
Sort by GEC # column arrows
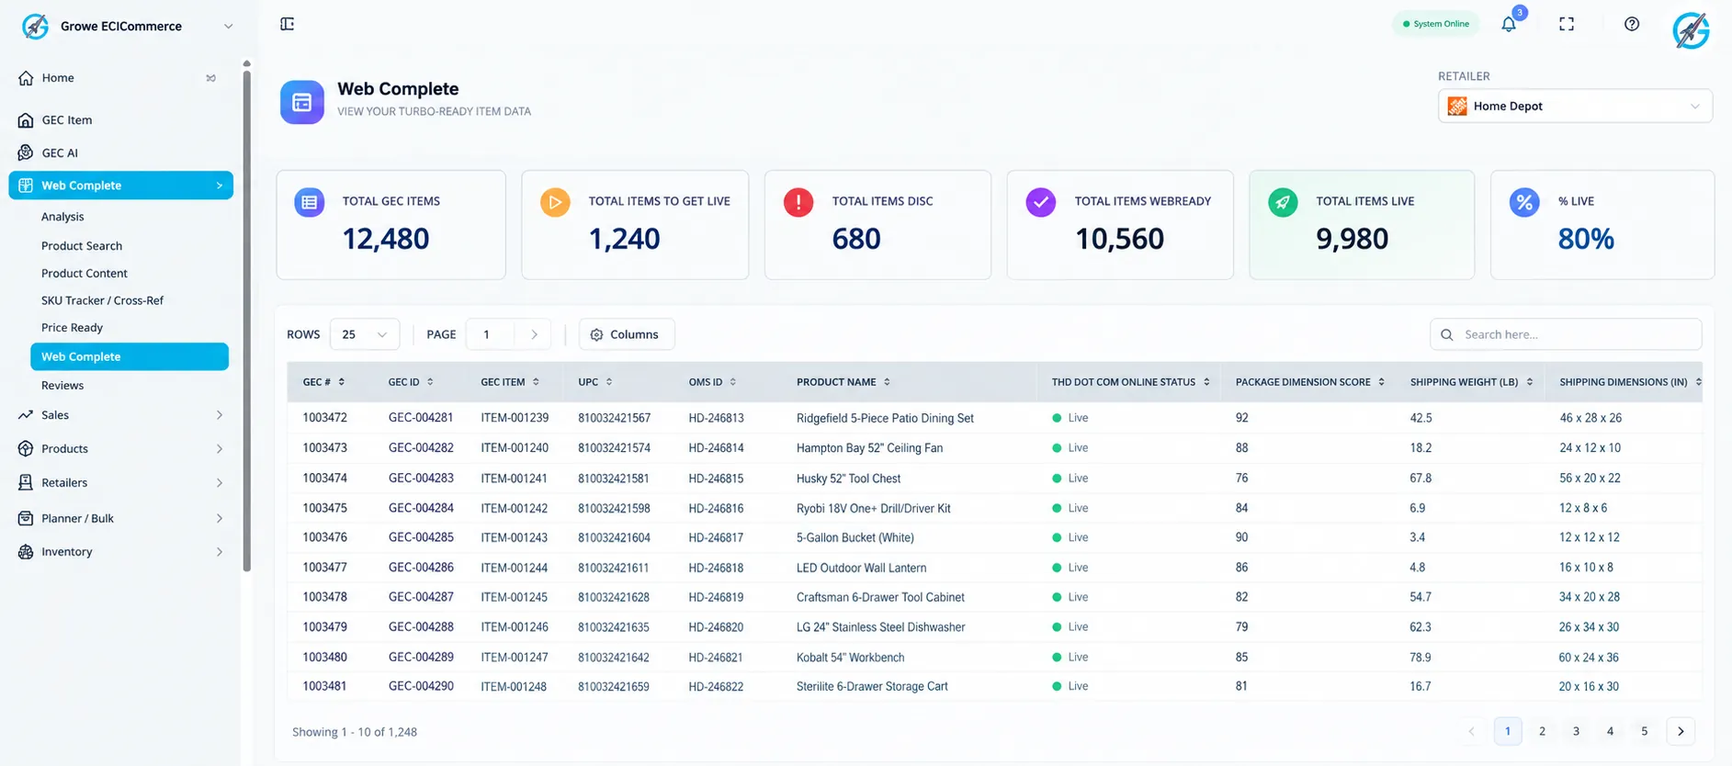(x=342, y=382)
